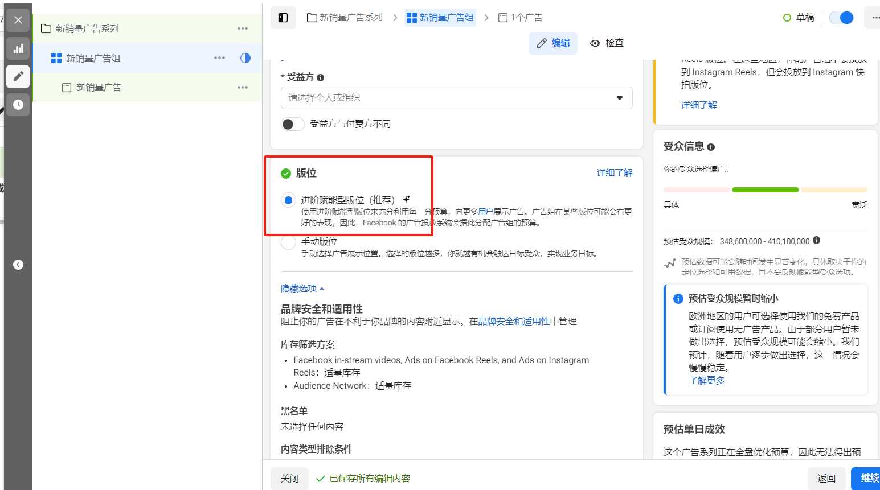The width and height of the screenshot is (880, 490).
Task: Click 详细了解 link in 版位 section
Action: pos(615,173)
